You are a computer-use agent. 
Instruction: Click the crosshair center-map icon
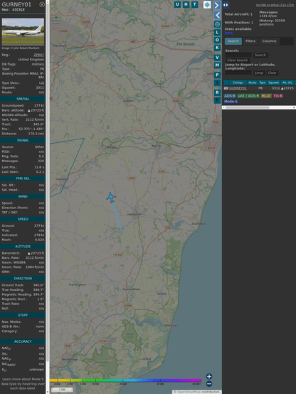[217, 24]
